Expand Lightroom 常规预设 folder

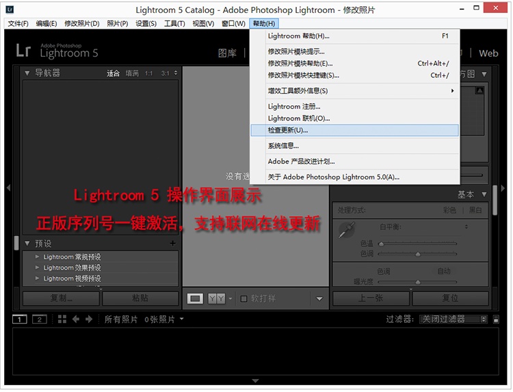[x=38, y=257]
